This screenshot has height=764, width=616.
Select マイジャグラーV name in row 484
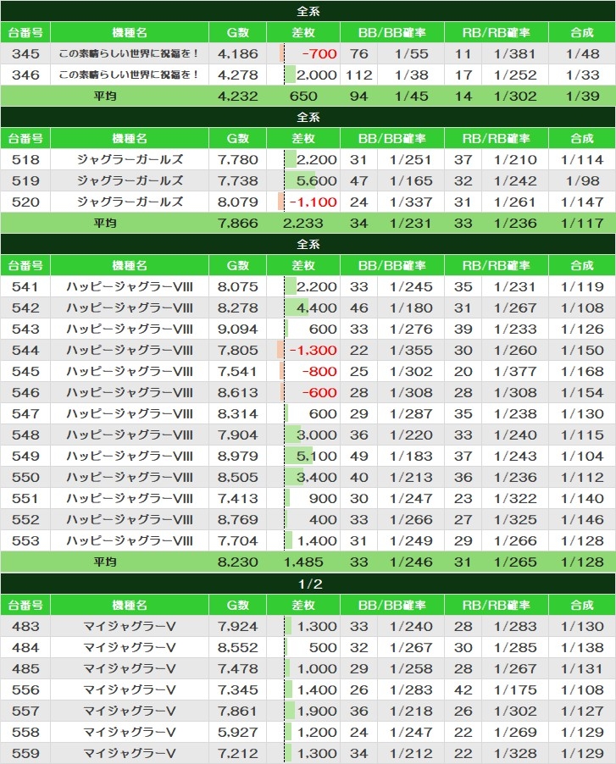pos(130,648)
